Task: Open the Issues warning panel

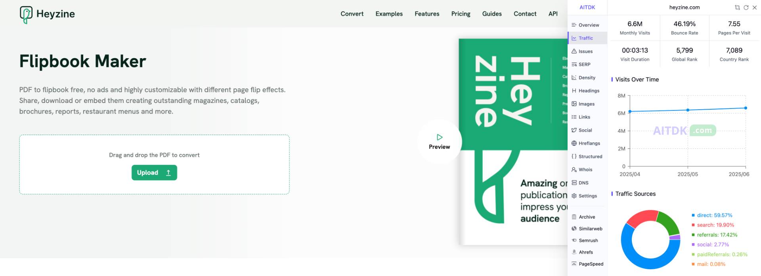Action: click(587, 51)
